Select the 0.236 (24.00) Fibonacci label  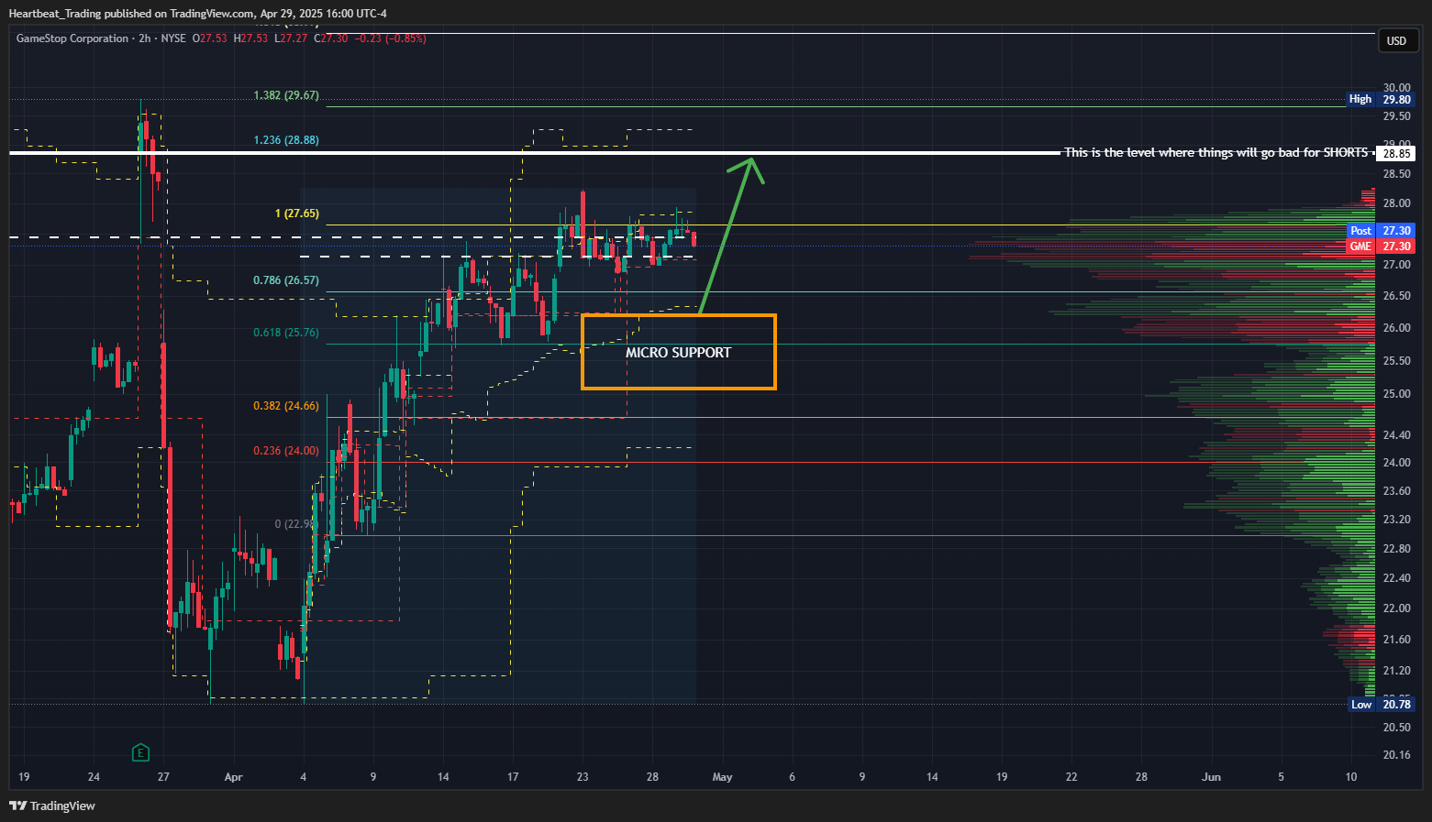click(286, 451)
